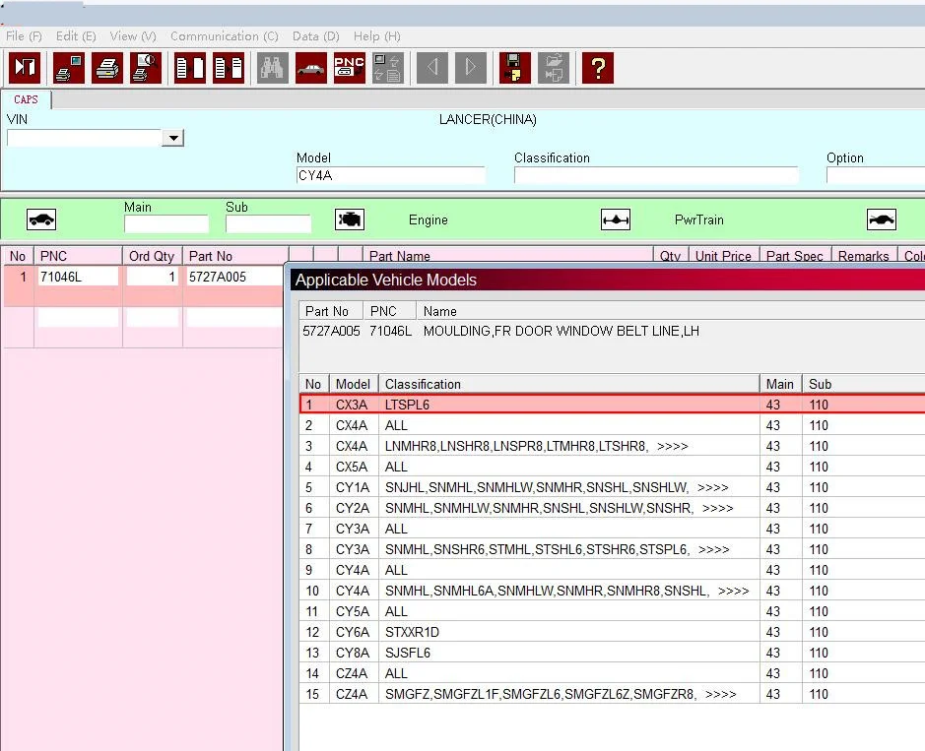Screen dimensions: 925x751
Task: Click the floppy disk save icon
Action: pos(514,68)
